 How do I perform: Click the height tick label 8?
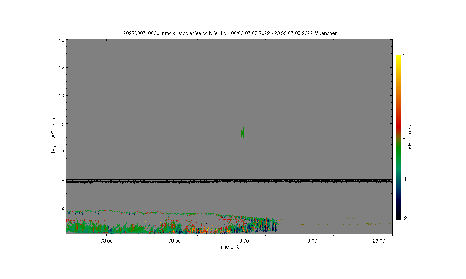pyautogui.click(x=63, y=124)
